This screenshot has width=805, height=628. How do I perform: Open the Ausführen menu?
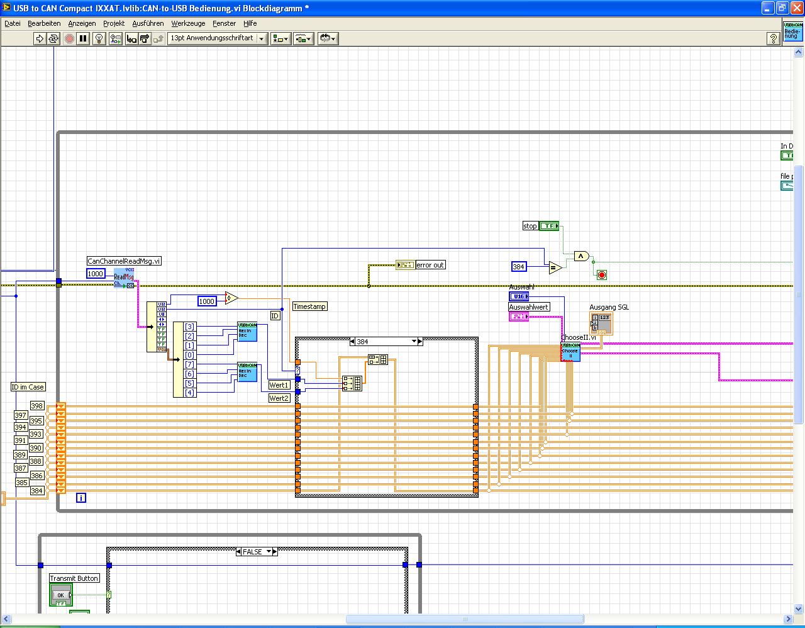pyautogui.click(x=148, y=23)
